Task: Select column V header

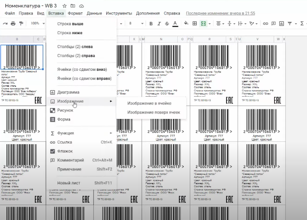Action: point(257,39)
